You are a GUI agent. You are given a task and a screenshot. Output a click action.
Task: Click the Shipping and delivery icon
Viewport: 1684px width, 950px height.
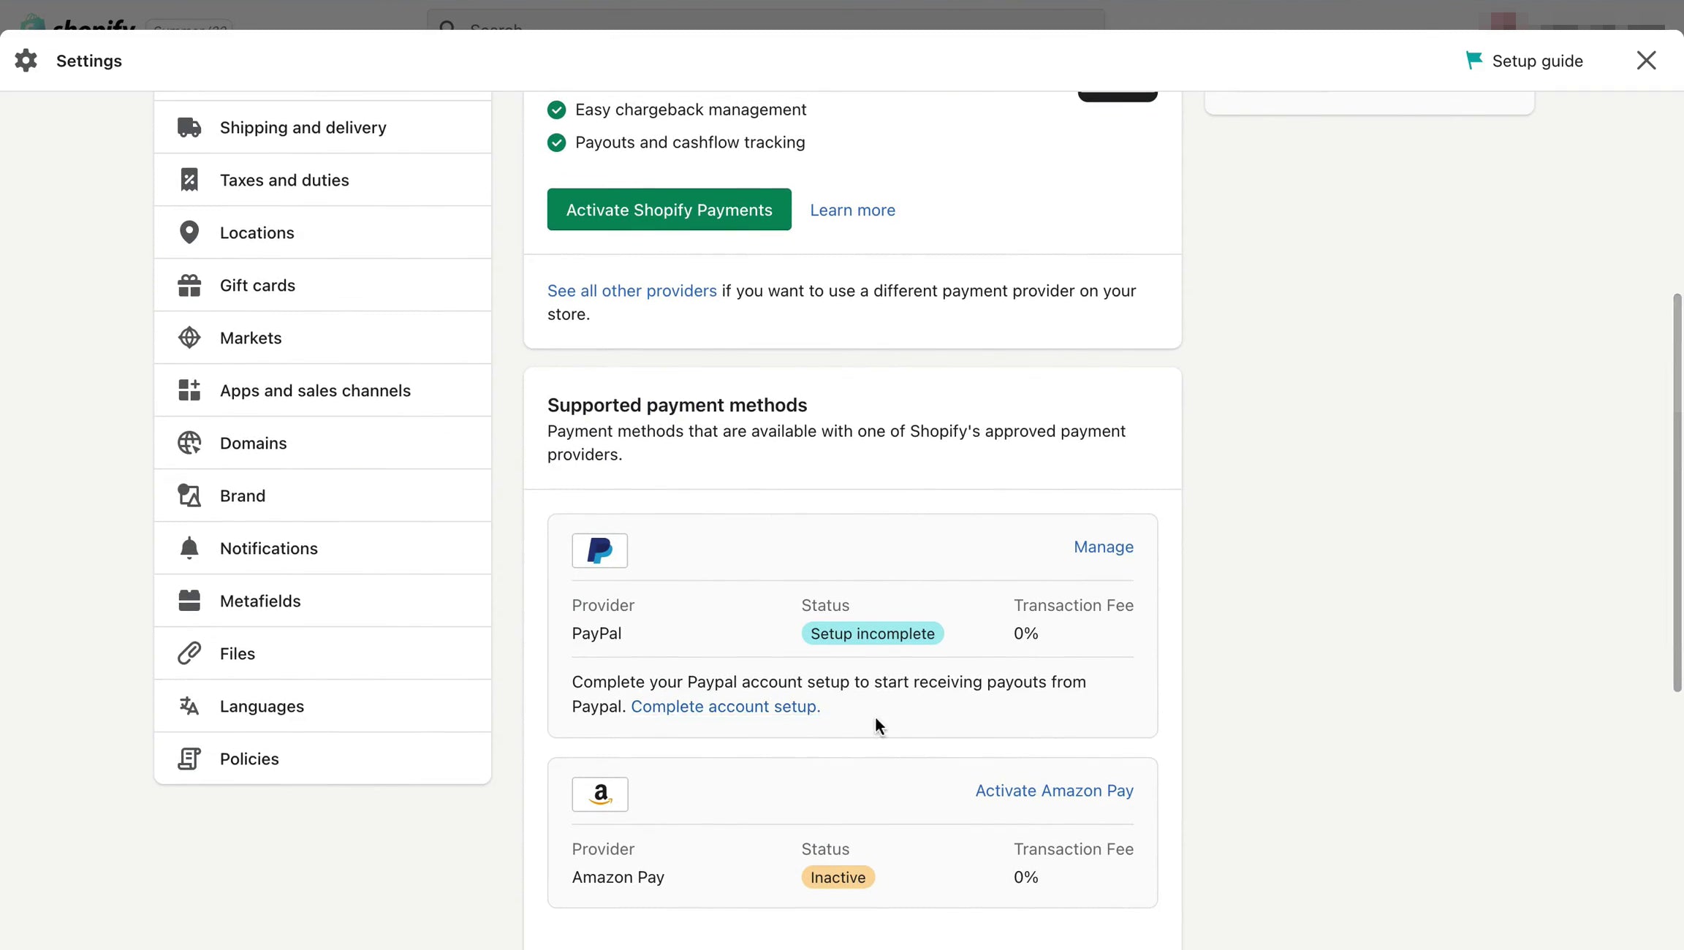click(x=189, y=129)
